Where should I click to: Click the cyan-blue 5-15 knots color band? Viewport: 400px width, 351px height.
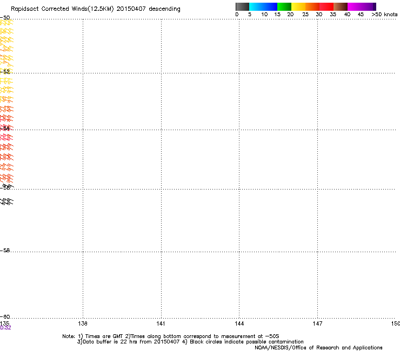point(263,6)
